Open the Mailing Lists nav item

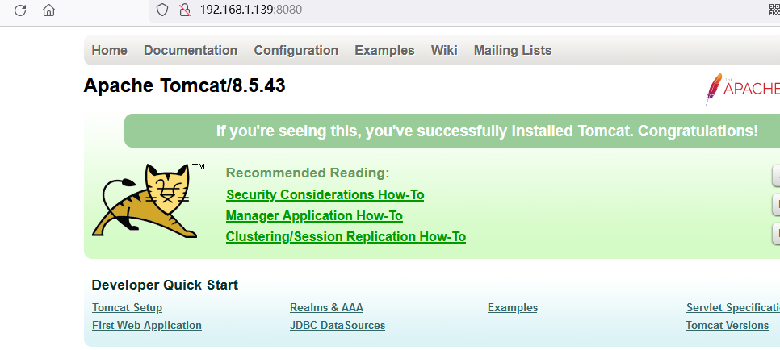(513, 50)
